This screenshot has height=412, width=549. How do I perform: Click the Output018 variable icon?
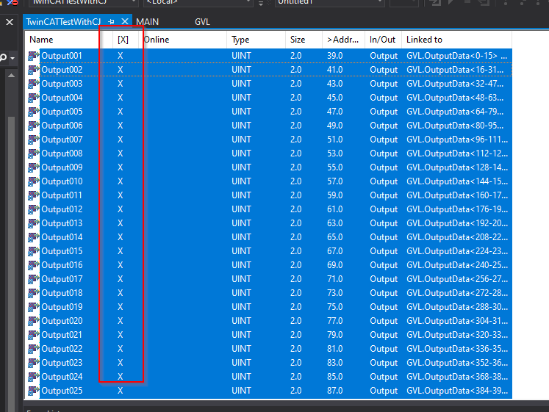[x=34, y=293]
